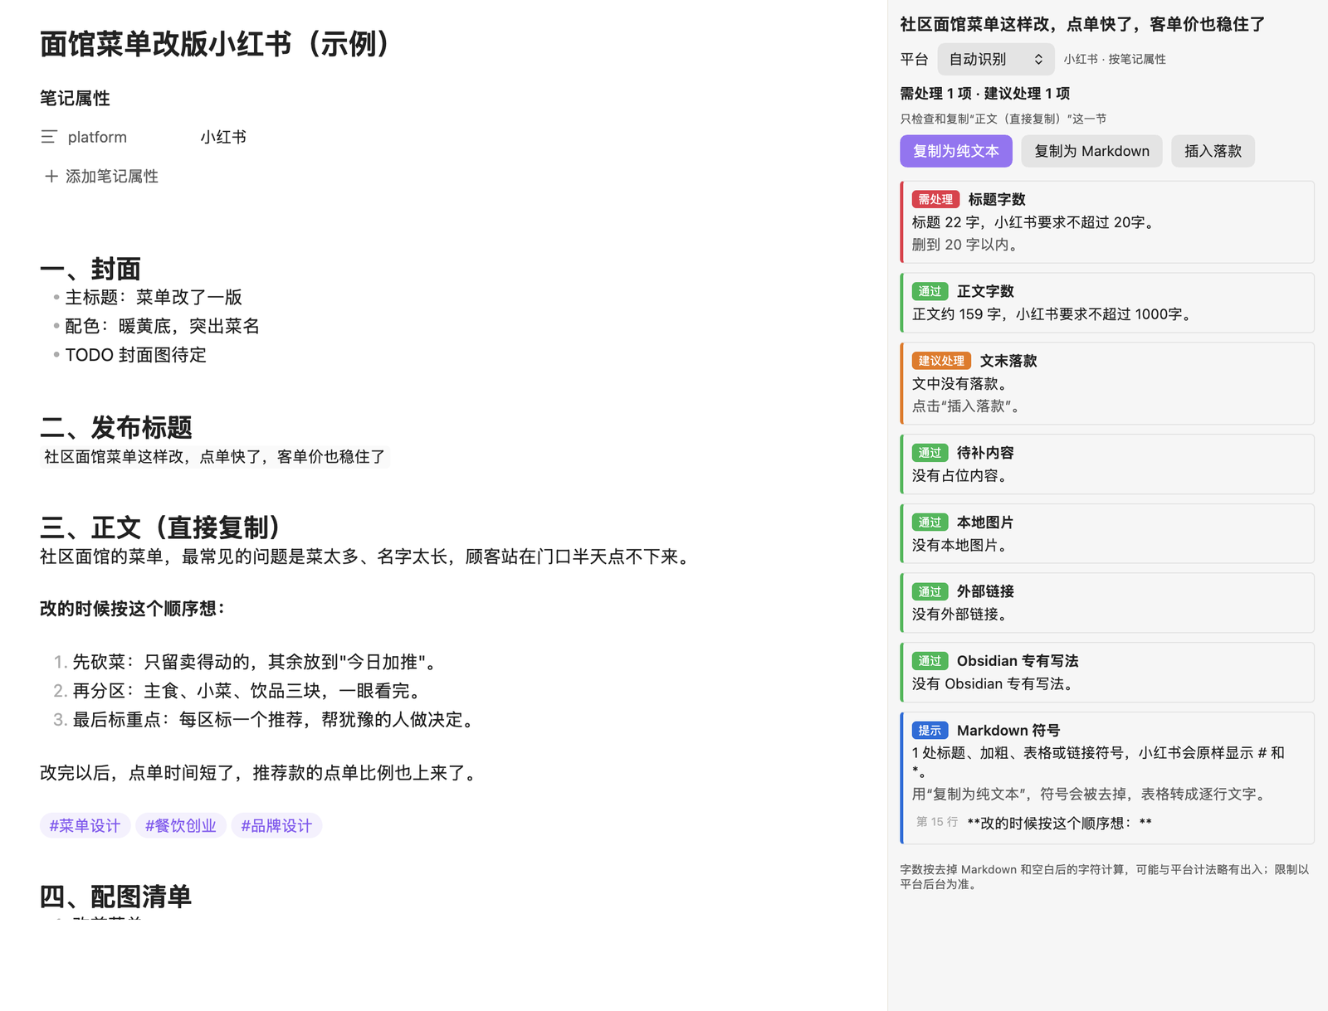Click the 建议处理 文末落款 card
This screenshot has height=1011, width=1328.
coord(1107,383)
